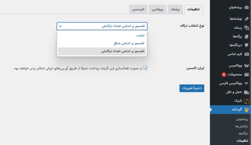Click the Nabik (نابیک) sidebar icon

point(246,101)
